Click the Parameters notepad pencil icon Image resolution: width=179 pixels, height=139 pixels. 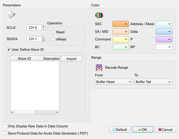[x=11, y=15]
